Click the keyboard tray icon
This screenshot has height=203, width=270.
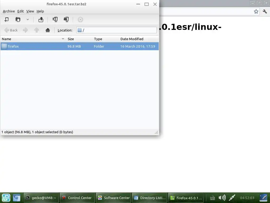click(x=213, y=198)
